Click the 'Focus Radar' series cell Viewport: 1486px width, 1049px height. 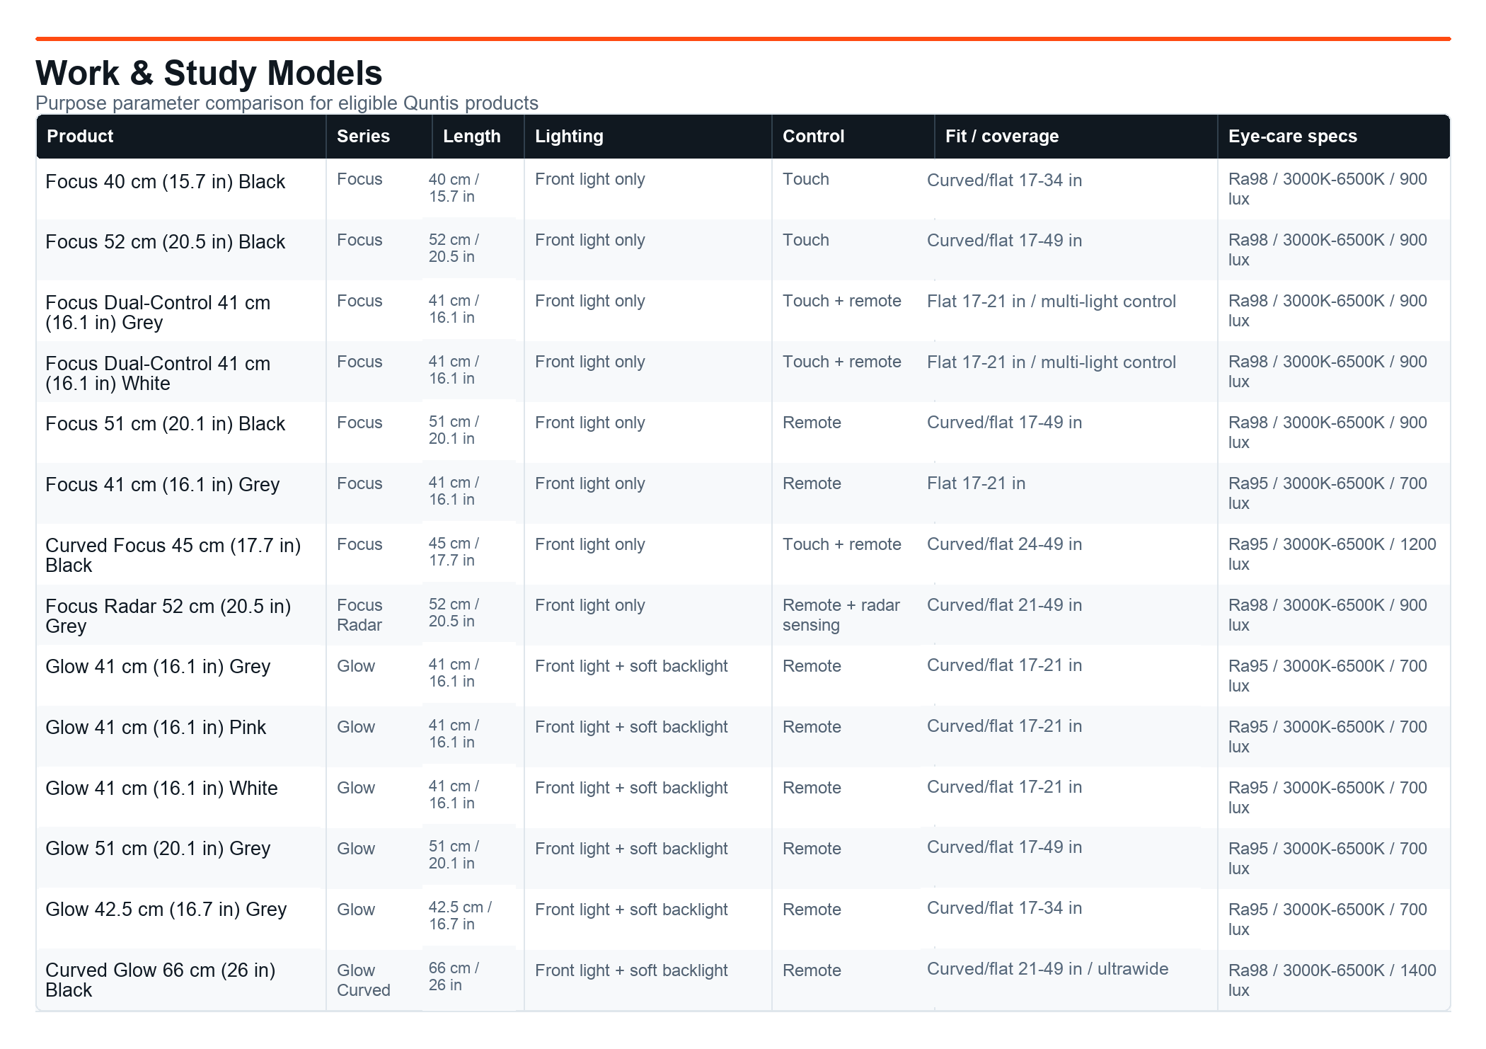coord(359,615)
